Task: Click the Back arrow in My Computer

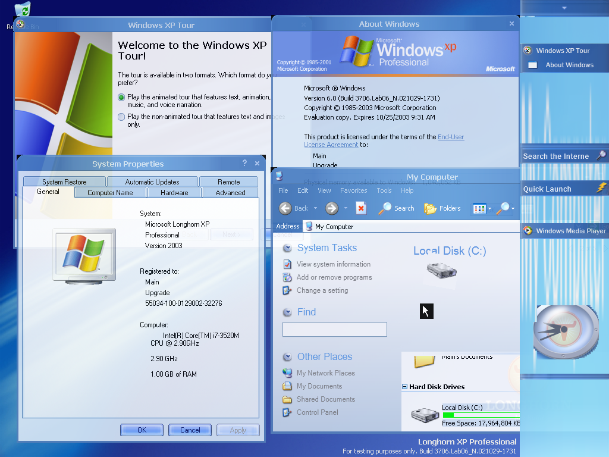Action: click(285, 208)
